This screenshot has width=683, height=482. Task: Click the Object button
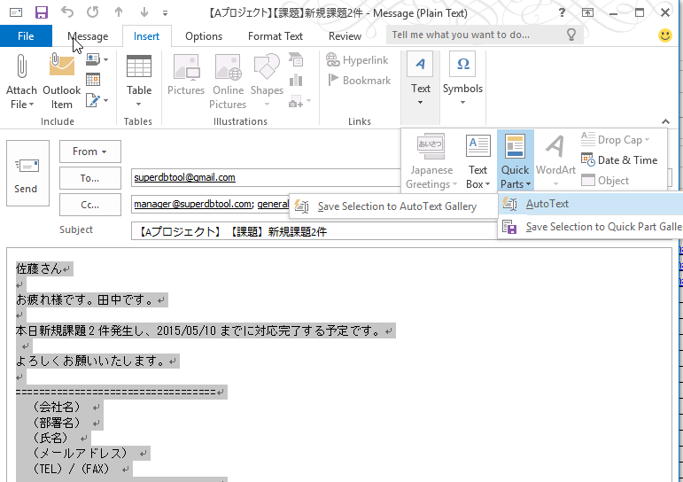[605, 180]
